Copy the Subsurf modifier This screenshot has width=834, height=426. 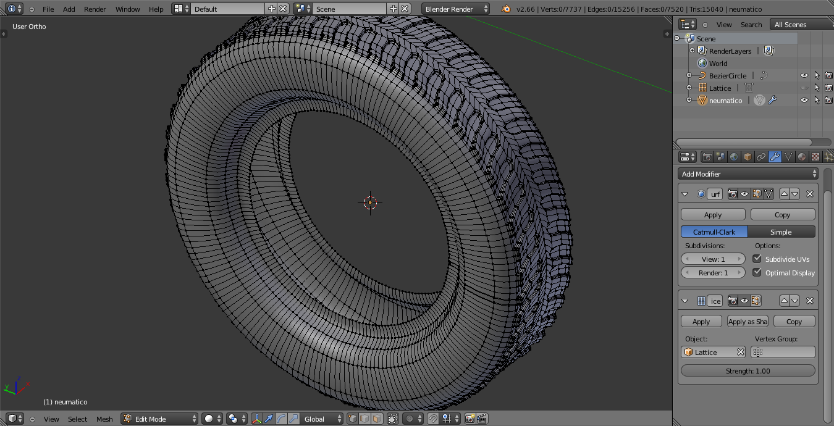click(783, 214)
